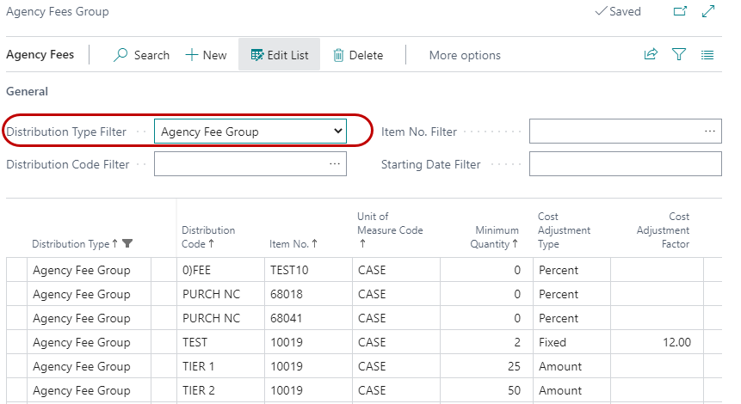Viewport: 741px width, 404px height.
Task: Sort by Item No. column header
Action: click(x=289, y=244)
